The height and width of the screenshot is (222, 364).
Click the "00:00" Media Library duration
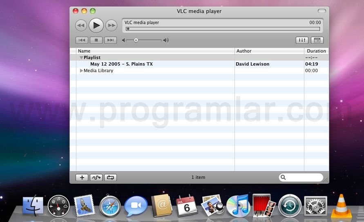pos(312,70)
